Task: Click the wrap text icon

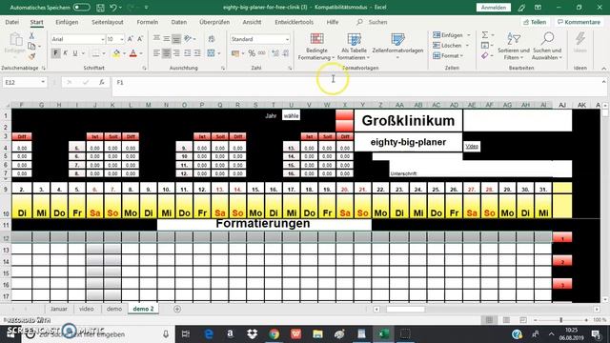Action: [212, 39]
